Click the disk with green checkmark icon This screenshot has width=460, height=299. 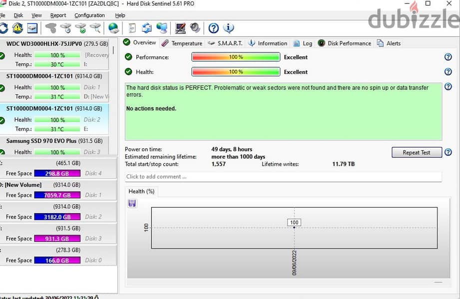click(x=81, y=28)
